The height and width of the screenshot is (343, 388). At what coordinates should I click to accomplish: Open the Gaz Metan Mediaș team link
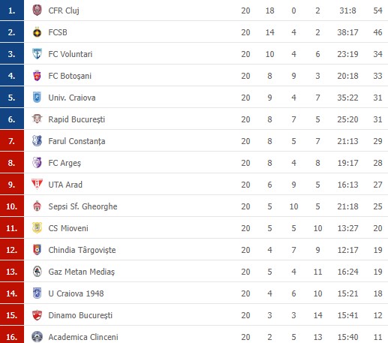click(x=82, y=272)
